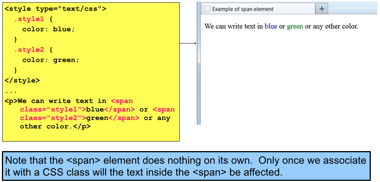Image resolution: width=380 pixels, height=182 pixels.
Task: Click the green word 'green' in the browser page
Action: (x=295, y=26)
